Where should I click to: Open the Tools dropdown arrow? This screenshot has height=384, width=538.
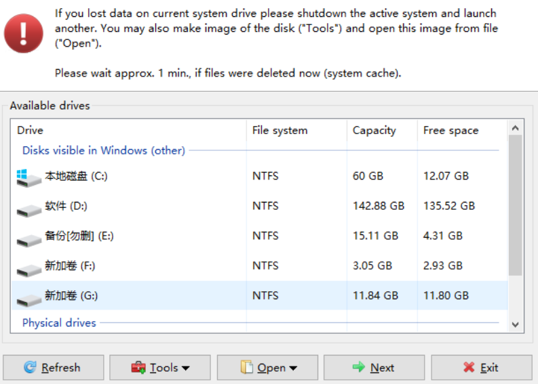[x=186, y=368]
